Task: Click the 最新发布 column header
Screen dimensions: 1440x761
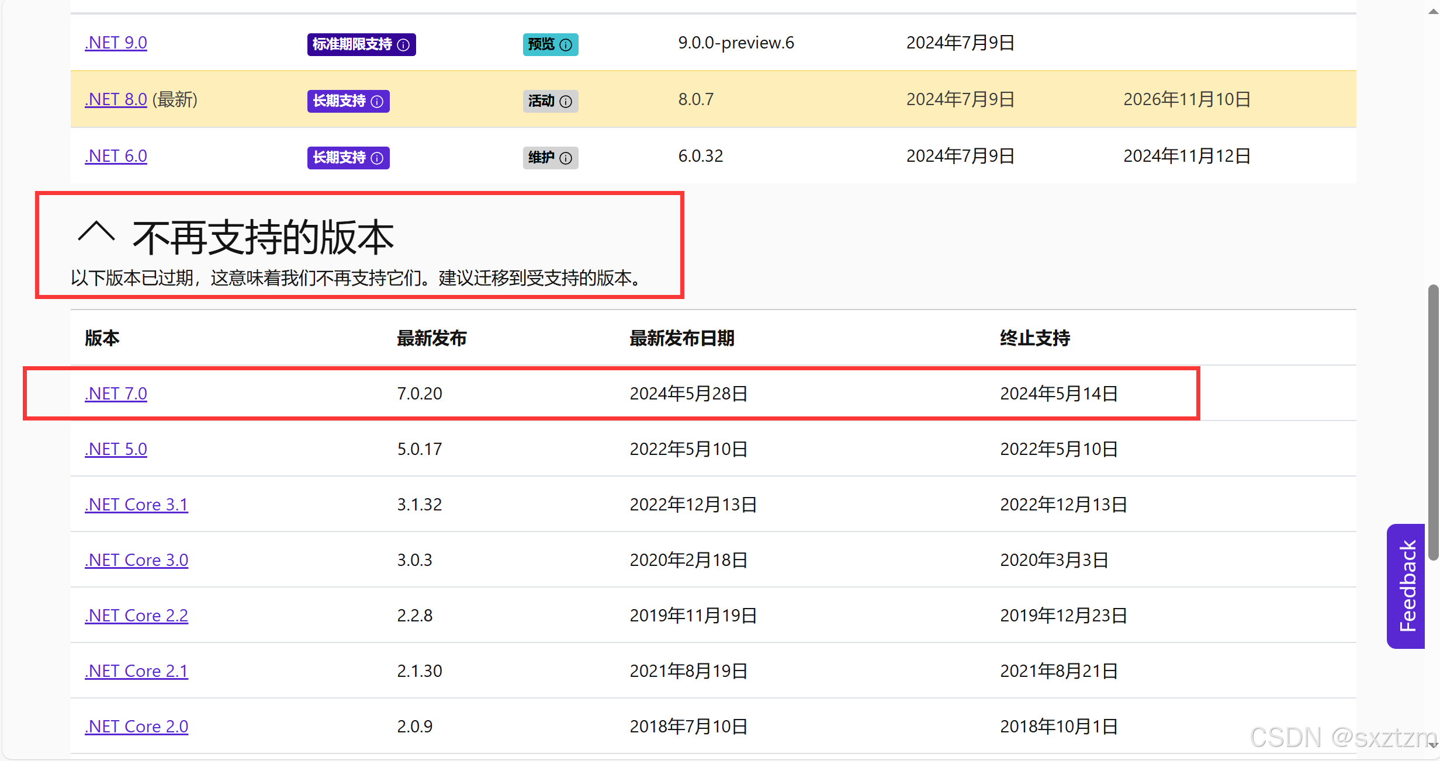Action: point(432,338)
